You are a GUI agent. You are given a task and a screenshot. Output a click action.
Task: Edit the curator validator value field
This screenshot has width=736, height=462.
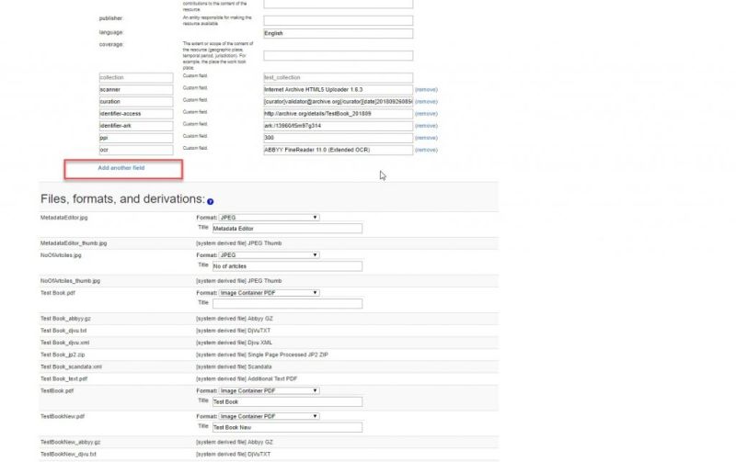pyautogui.click(x=338, y=102)
